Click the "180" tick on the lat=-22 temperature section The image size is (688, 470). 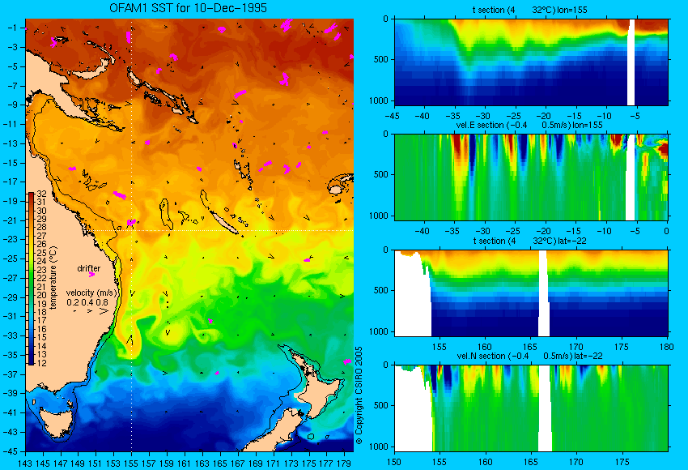coord(666,347)
